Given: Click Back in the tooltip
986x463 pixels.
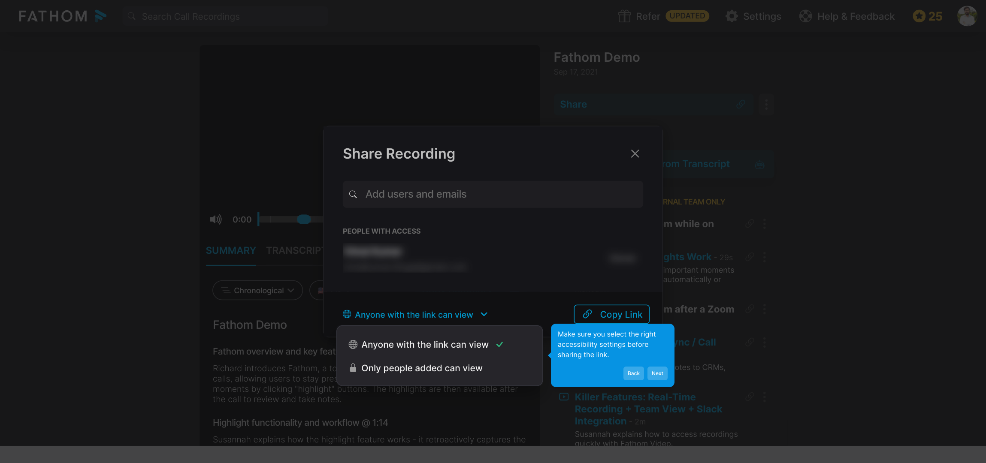Looking at the screenshot, I should click(633, 373).
